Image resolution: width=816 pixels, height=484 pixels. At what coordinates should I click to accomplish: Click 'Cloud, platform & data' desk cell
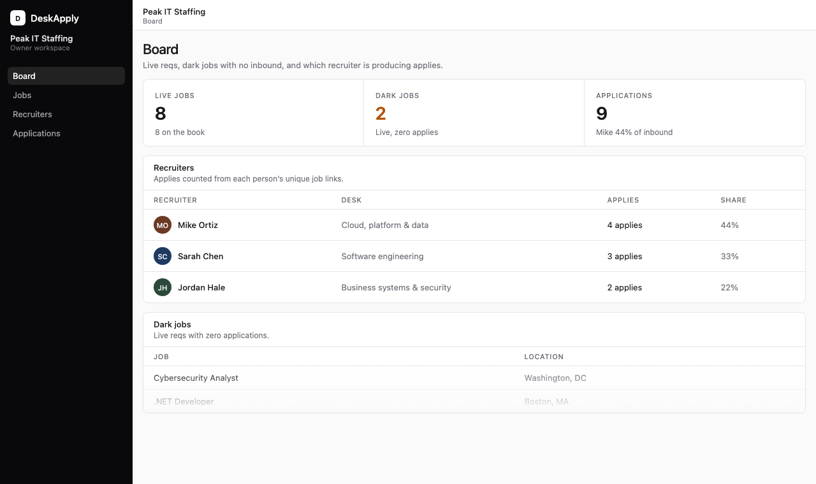pos(385,225)
